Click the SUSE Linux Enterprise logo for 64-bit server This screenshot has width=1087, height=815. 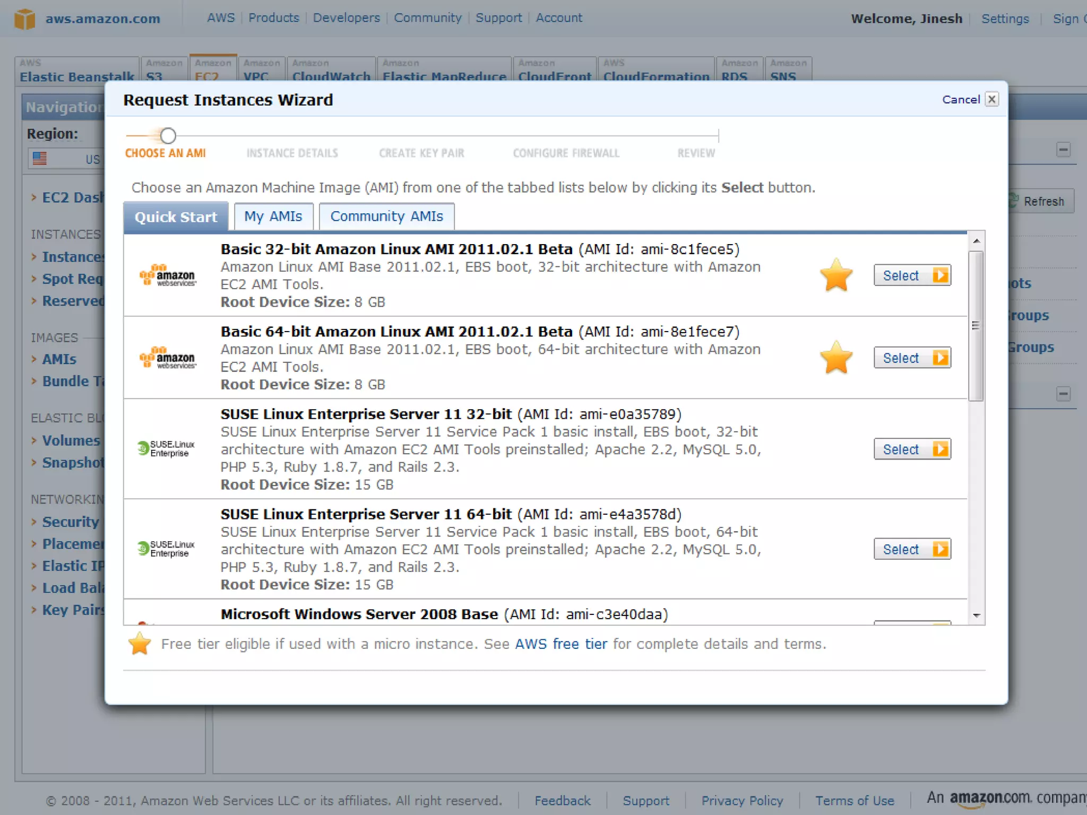167,549
